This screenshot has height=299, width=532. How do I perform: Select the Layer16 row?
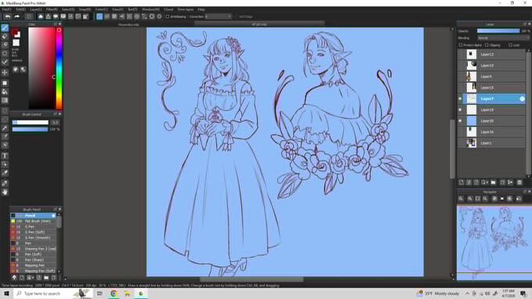click(x=491, y=131)
